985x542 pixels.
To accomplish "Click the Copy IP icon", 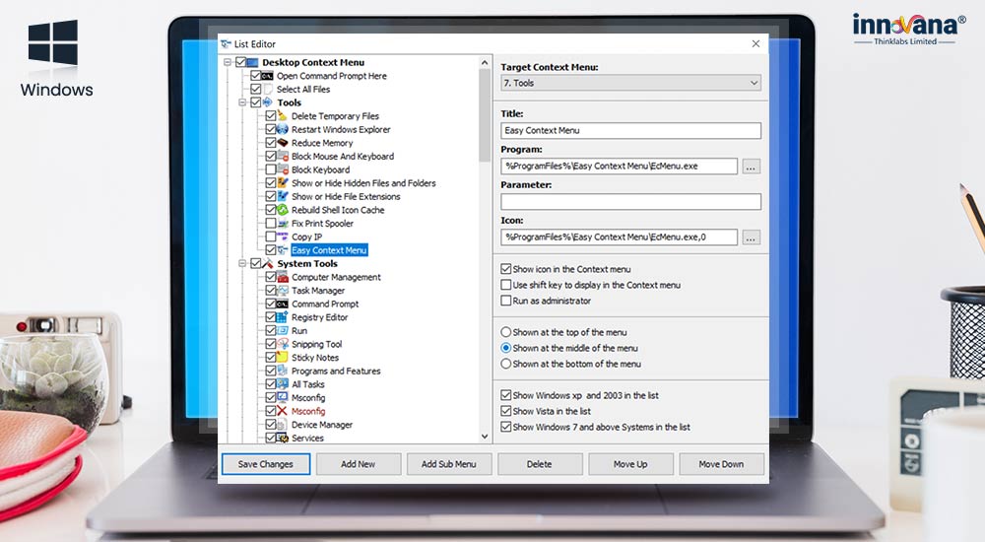I will pos(283,237).
